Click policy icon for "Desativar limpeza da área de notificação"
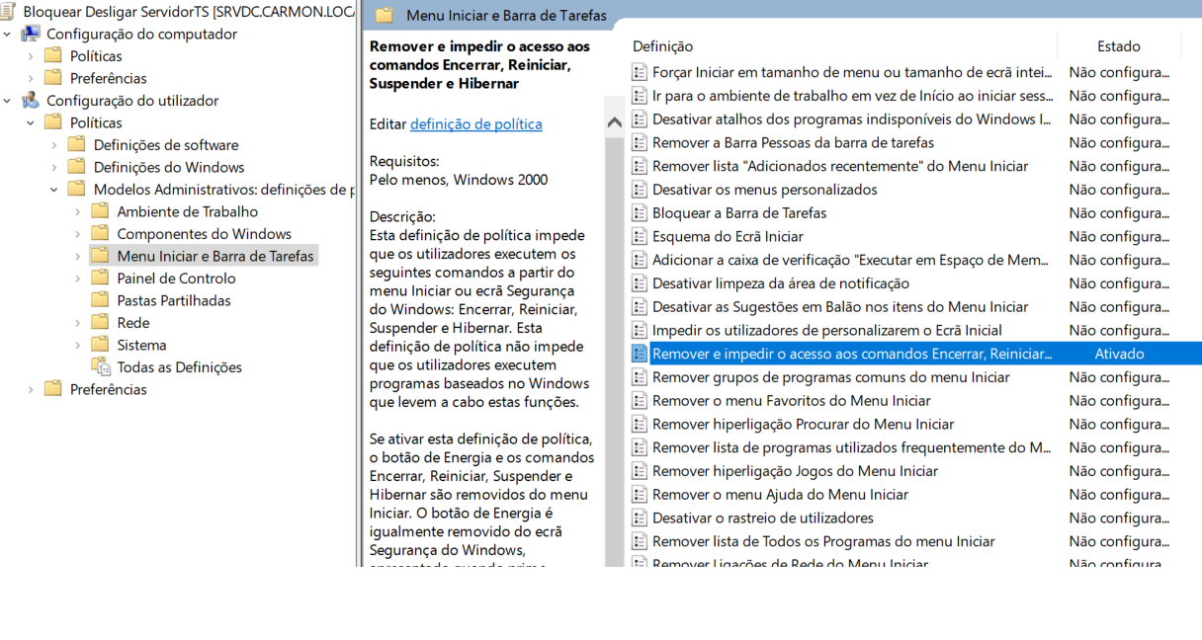 [640, 283]
